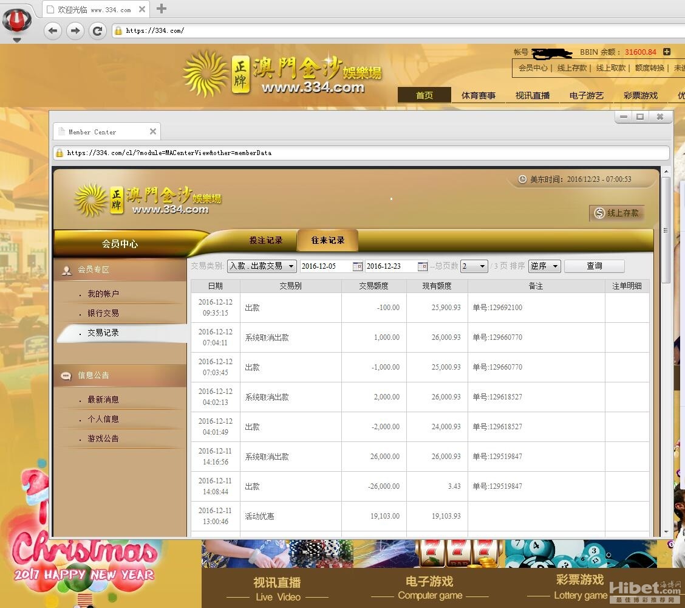This screenshot has height=608, width=685.
Task: Click the 查询 search button
Action: click(594, 266)
